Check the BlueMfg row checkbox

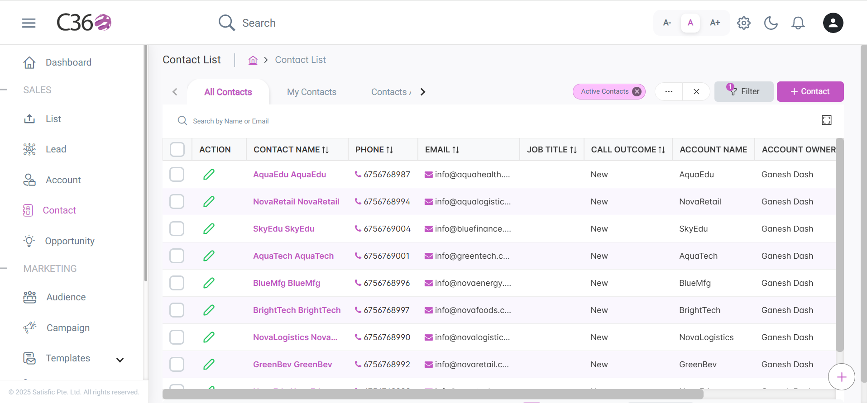point(177,283)
